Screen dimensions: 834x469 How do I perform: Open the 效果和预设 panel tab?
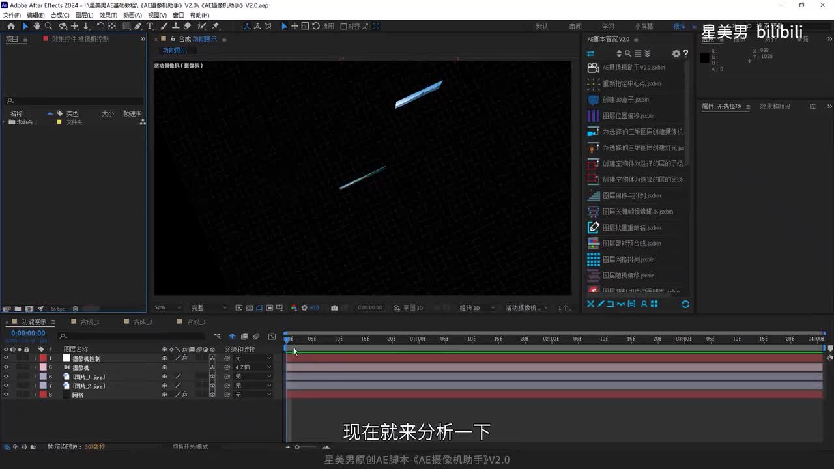pos(775,106)
